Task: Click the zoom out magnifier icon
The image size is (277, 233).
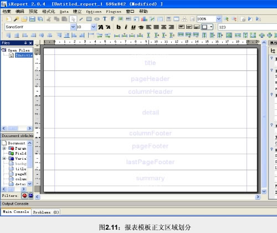Action: 234,19
